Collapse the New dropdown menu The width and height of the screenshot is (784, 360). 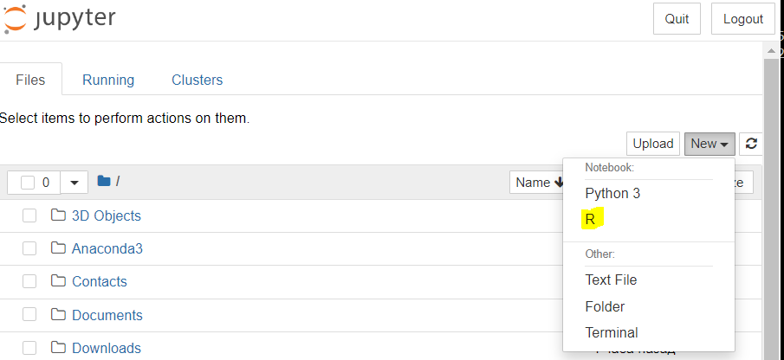coord(709,144)
